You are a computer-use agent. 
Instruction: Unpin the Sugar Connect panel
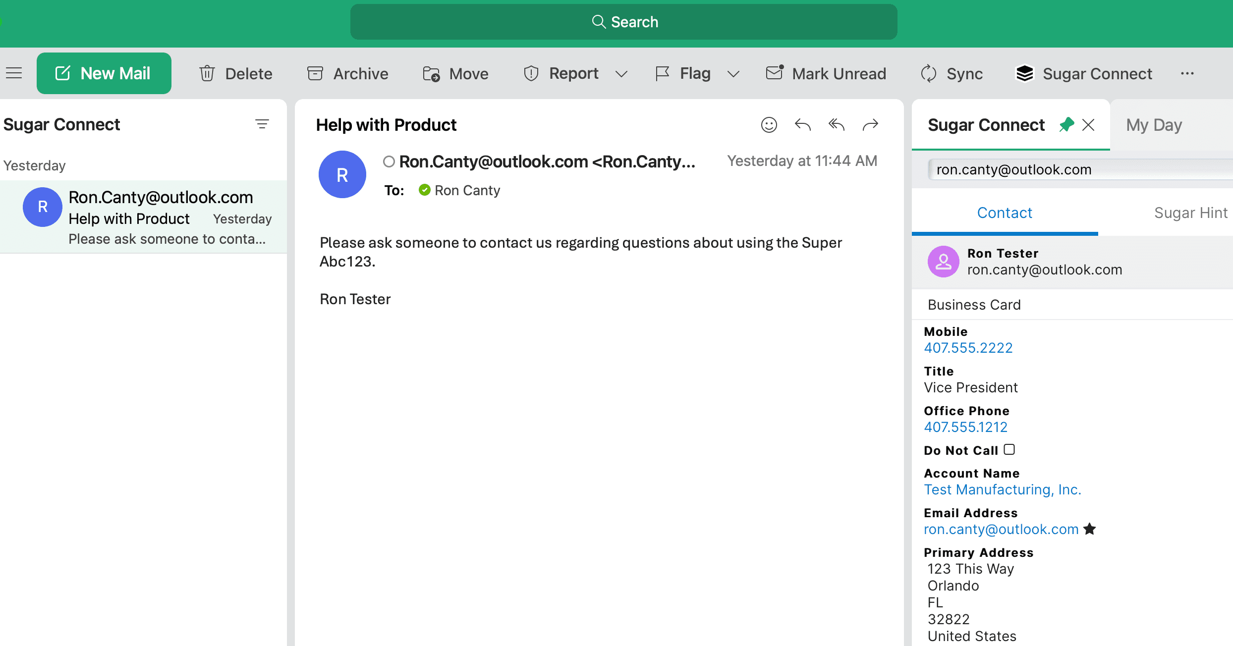(x=1067, y=124)
